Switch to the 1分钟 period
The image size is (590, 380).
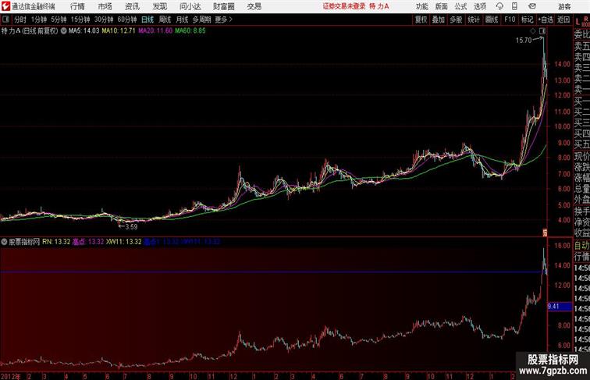[x=39, y=20]
